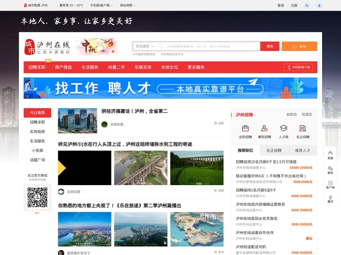Click the 注册 link
This screenshot has height=255, width=341.
294,5
